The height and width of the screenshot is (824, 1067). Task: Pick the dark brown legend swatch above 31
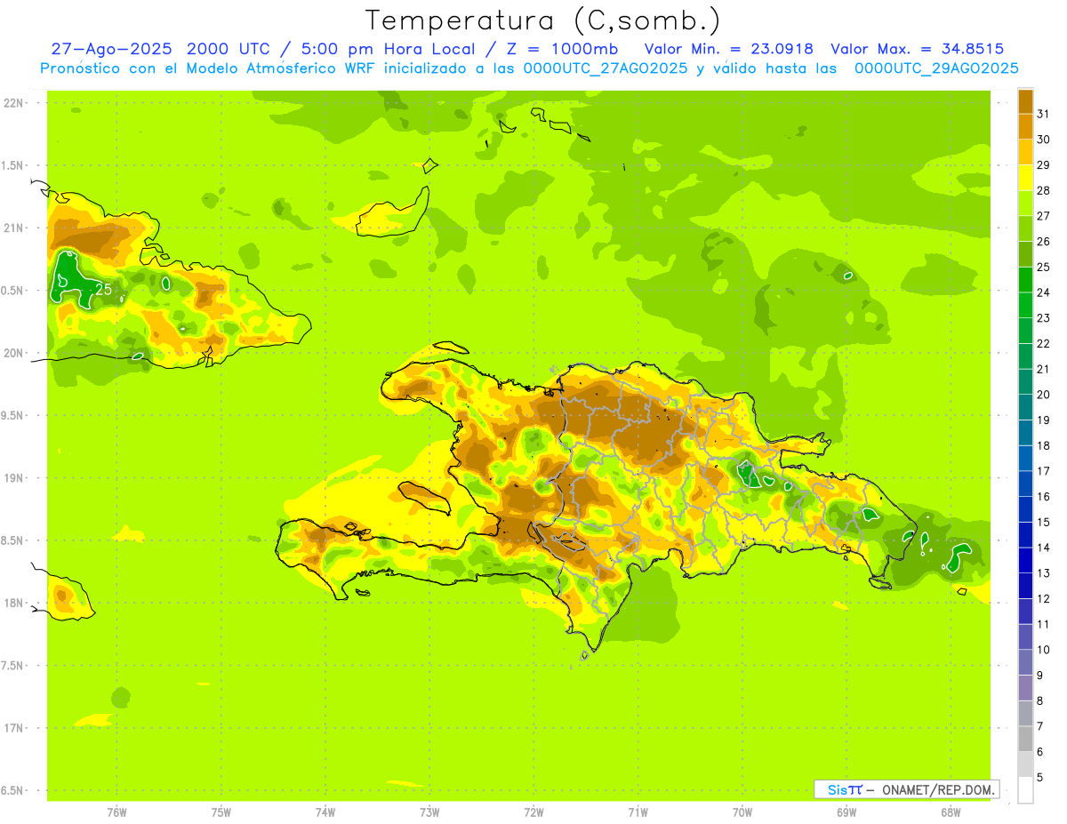pos(1025,101)
